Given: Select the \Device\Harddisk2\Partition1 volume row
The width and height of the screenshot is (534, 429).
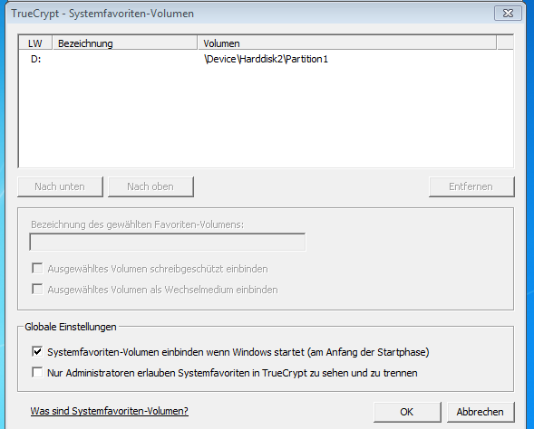Looking at the screenshot, I should tap(266, 59).
